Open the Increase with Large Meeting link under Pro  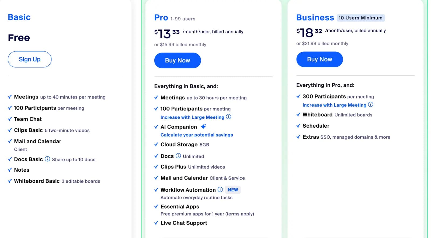(192, 117)
